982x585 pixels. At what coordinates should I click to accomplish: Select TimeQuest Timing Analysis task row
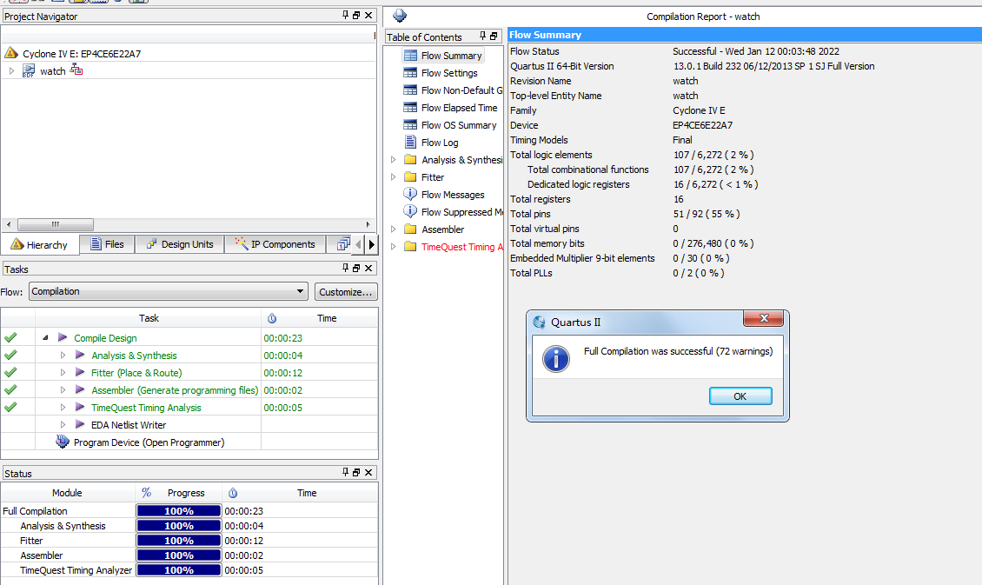(146, 408)
